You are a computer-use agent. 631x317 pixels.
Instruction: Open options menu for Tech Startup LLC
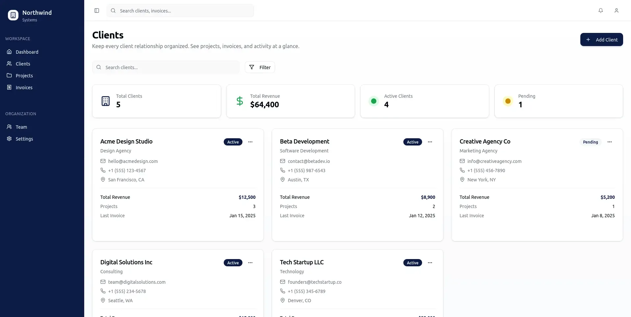point(430,263)
